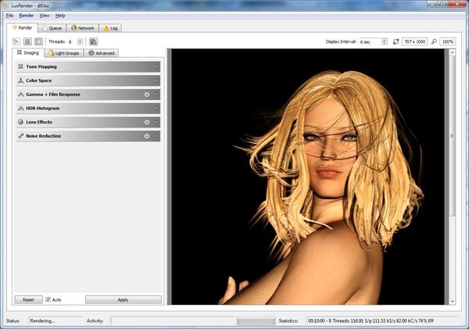The image size is (469, 329).
Task: Select the Imaging tab
Action: tap(28, 52)
